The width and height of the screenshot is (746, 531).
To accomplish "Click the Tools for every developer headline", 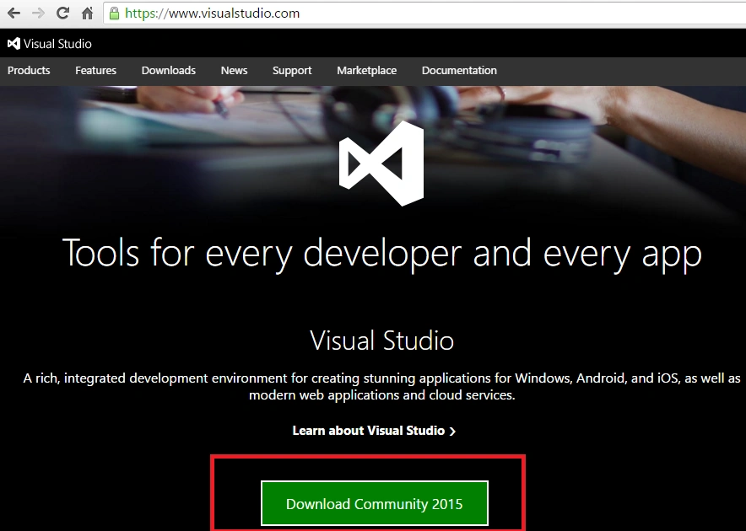I will click(x=382, y=254).
